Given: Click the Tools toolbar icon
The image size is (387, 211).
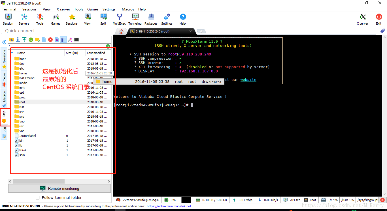Looking at the screenshot, I should (x=40, y=19).
